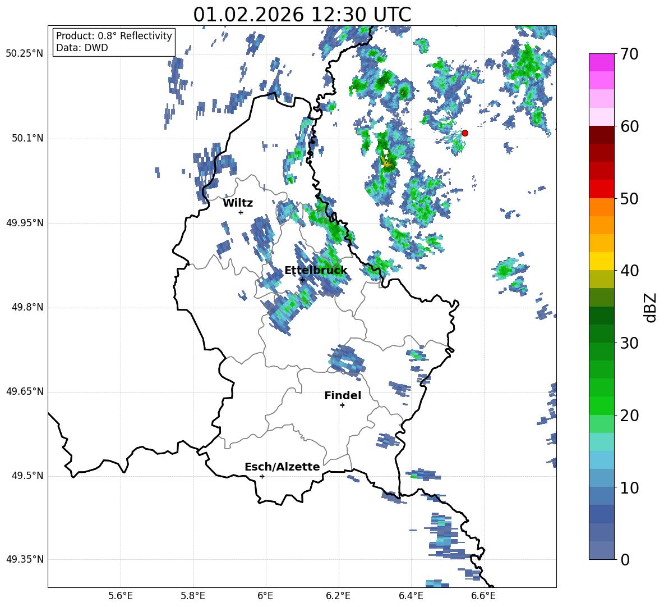Click the 40 tick on colorbar
The image size is (664, 607).
629,271
